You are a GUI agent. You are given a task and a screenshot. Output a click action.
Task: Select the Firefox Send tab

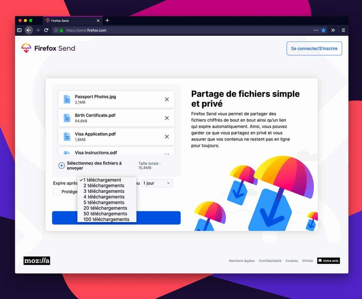pos(72,21)
